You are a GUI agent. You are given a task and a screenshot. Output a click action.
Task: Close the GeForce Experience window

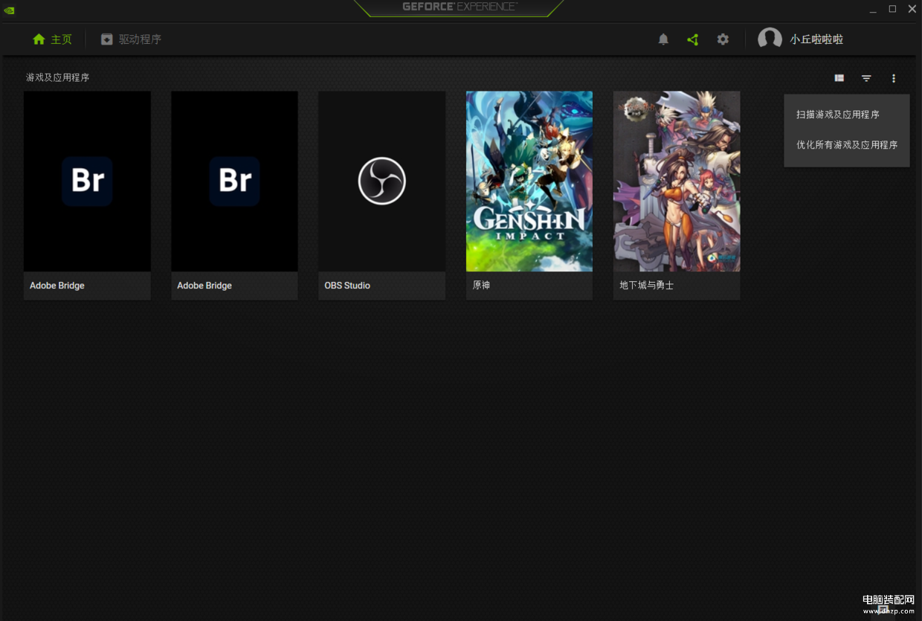[912, 9]
